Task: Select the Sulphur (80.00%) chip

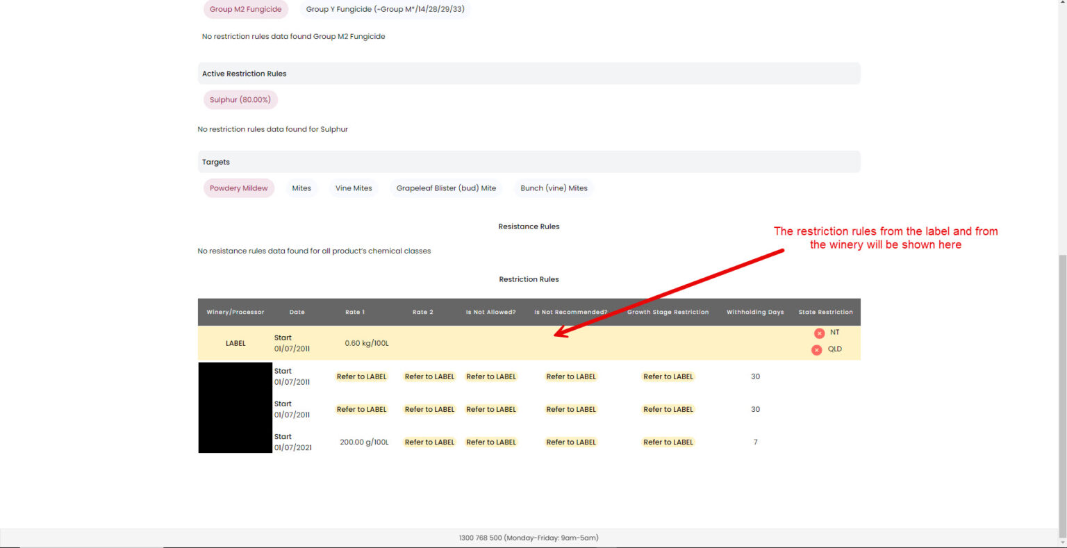Action: click(x=240, y=100)
